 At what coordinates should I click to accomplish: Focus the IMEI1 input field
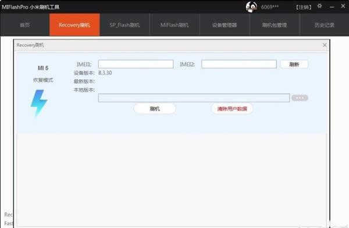tap(136, 64)
